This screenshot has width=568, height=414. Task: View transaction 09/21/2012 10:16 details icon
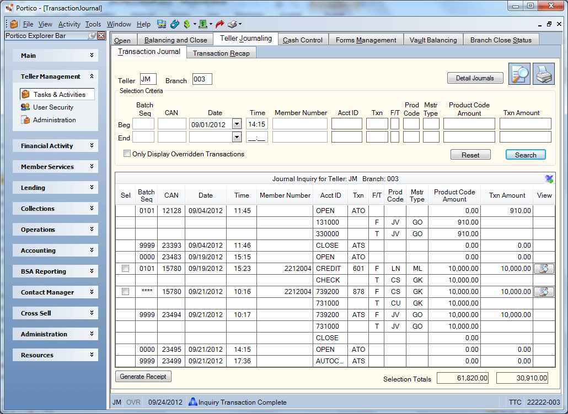[x=544, y=292]
